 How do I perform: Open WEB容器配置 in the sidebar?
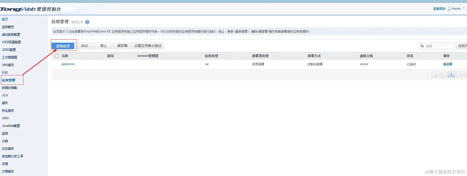tap(11, 42)
